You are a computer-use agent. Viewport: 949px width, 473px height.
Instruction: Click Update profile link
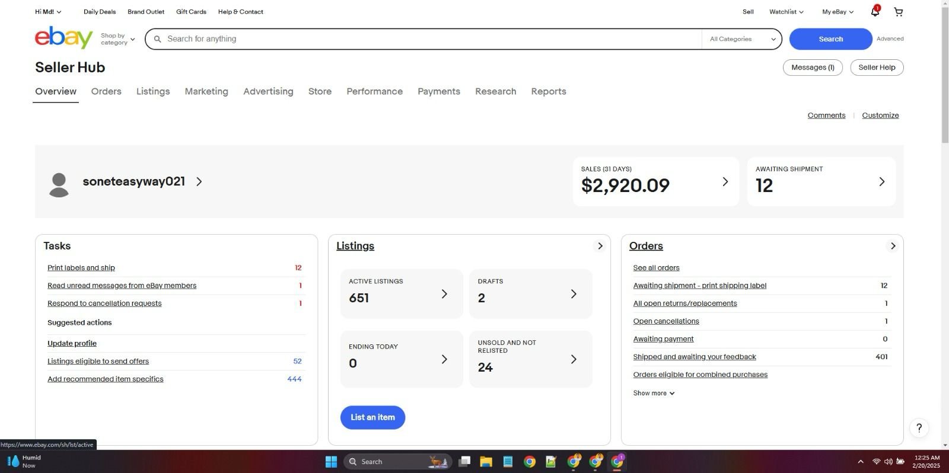coord(72,343)
